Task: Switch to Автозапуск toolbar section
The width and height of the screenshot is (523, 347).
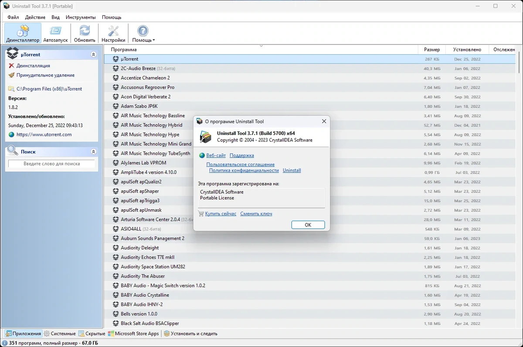Action: 56,33
